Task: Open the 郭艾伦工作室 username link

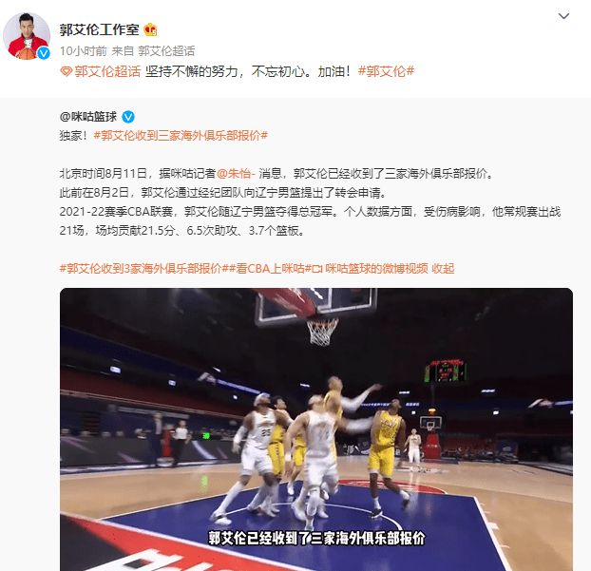Action: tap(99, 29)
